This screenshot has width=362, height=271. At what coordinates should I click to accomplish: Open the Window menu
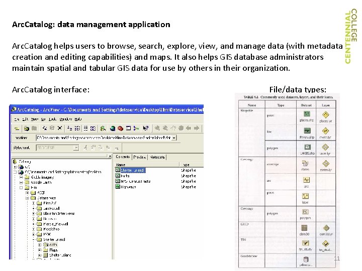[x=65, y=119]
